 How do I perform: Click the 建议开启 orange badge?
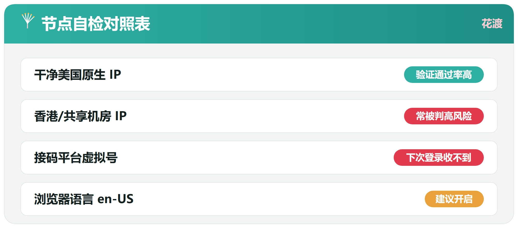[x=454, y=199]
